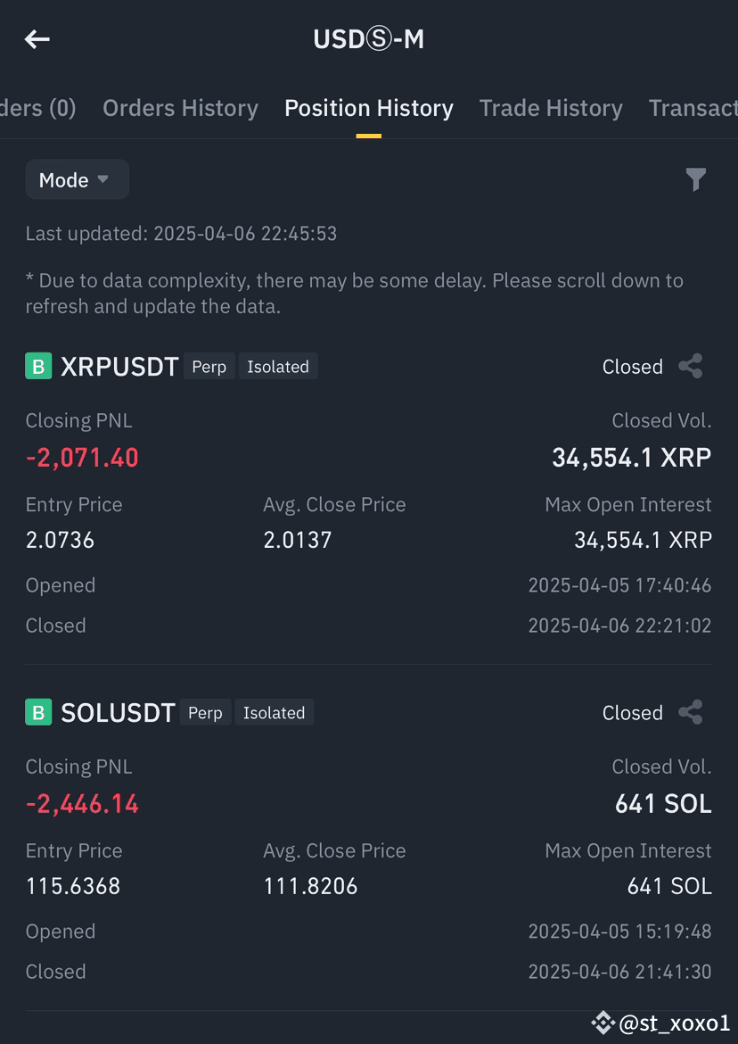Click the Binance logo watermark icon

603,1022
